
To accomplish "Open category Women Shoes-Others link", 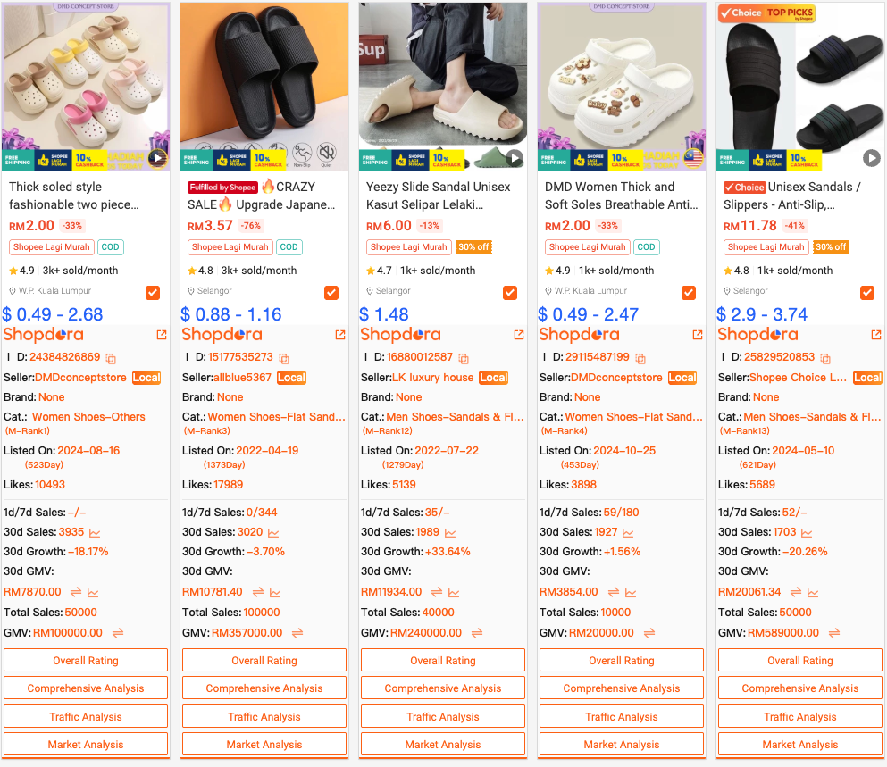I will 88,417.
